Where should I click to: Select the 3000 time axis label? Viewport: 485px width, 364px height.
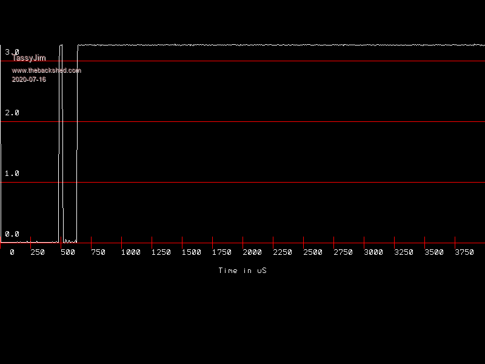(373, 252)
